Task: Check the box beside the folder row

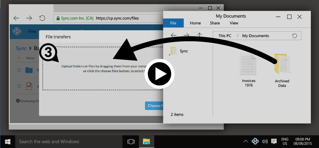Action: (x=19, y=70)
